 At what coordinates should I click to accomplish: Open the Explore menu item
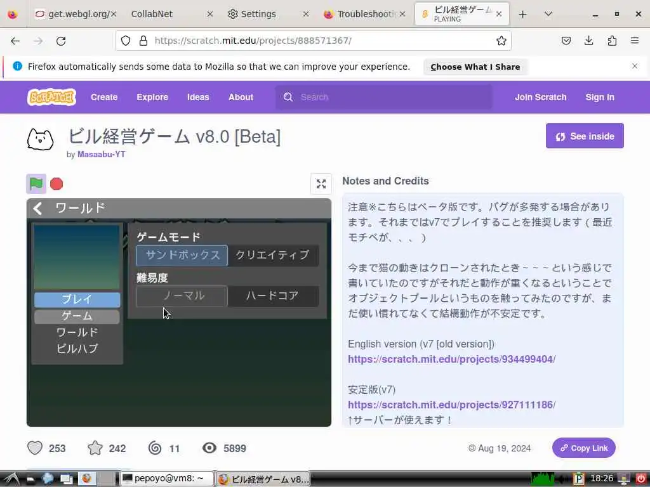coord(152,97)
